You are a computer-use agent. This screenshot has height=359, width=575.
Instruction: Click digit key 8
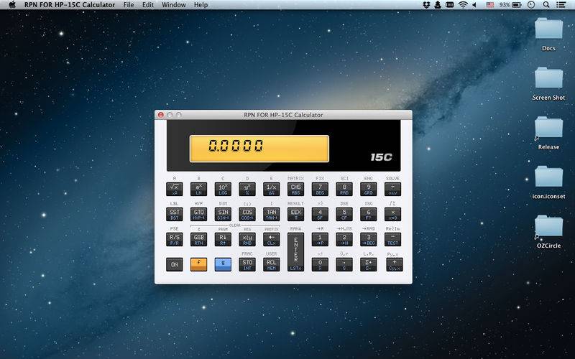[344, 190]
